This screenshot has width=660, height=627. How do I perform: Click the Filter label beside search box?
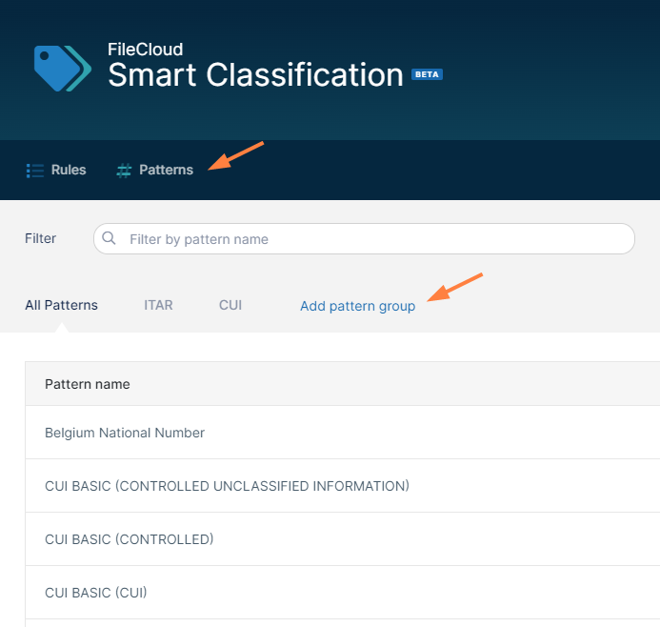40,238
